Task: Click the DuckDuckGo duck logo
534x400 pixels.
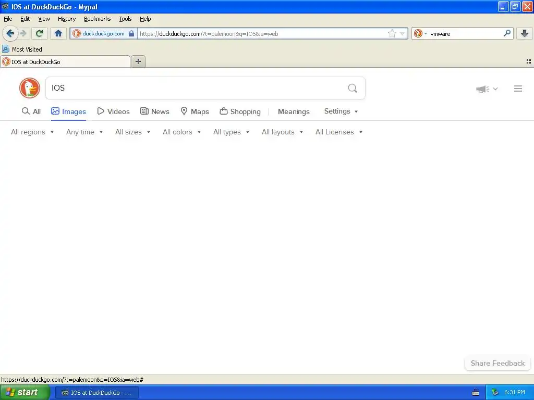Action: (30, 88)
